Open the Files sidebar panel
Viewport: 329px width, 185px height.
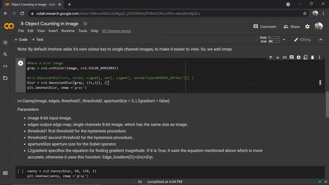click(x=5, y=78)
